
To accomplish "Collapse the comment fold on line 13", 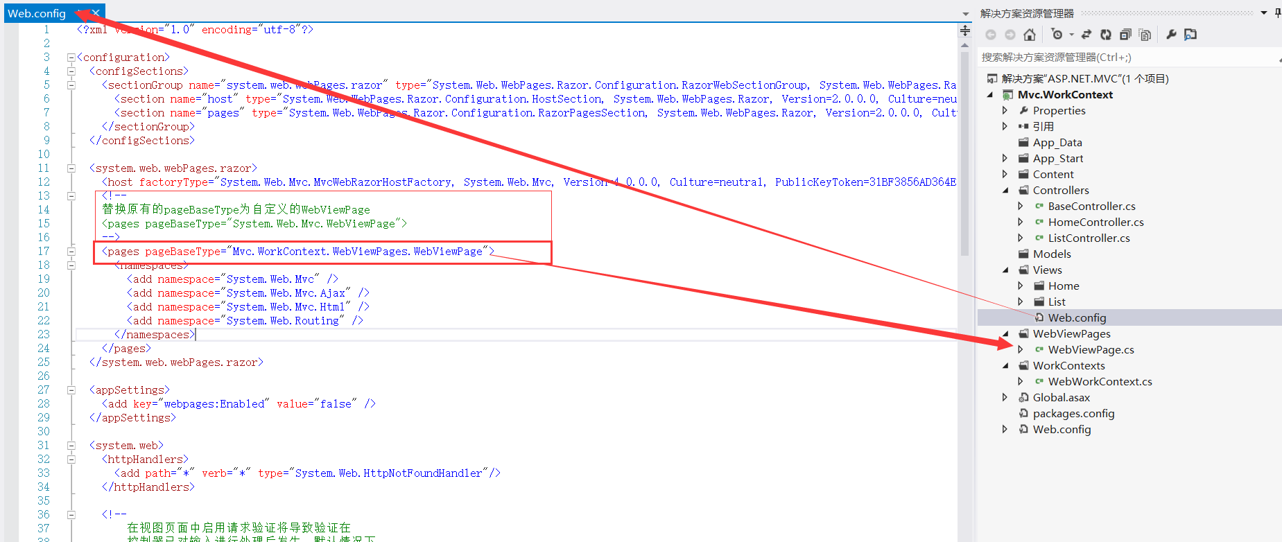I will 71,196.
